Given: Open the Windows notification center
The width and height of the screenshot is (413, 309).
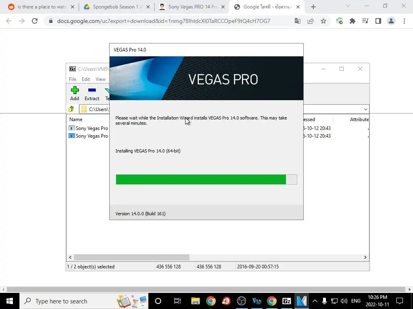Looking at the screenshot, I should pos(400,301).
